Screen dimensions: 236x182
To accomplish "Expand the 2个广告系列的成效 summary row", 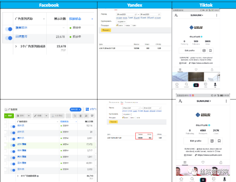I will click(17, 47).
